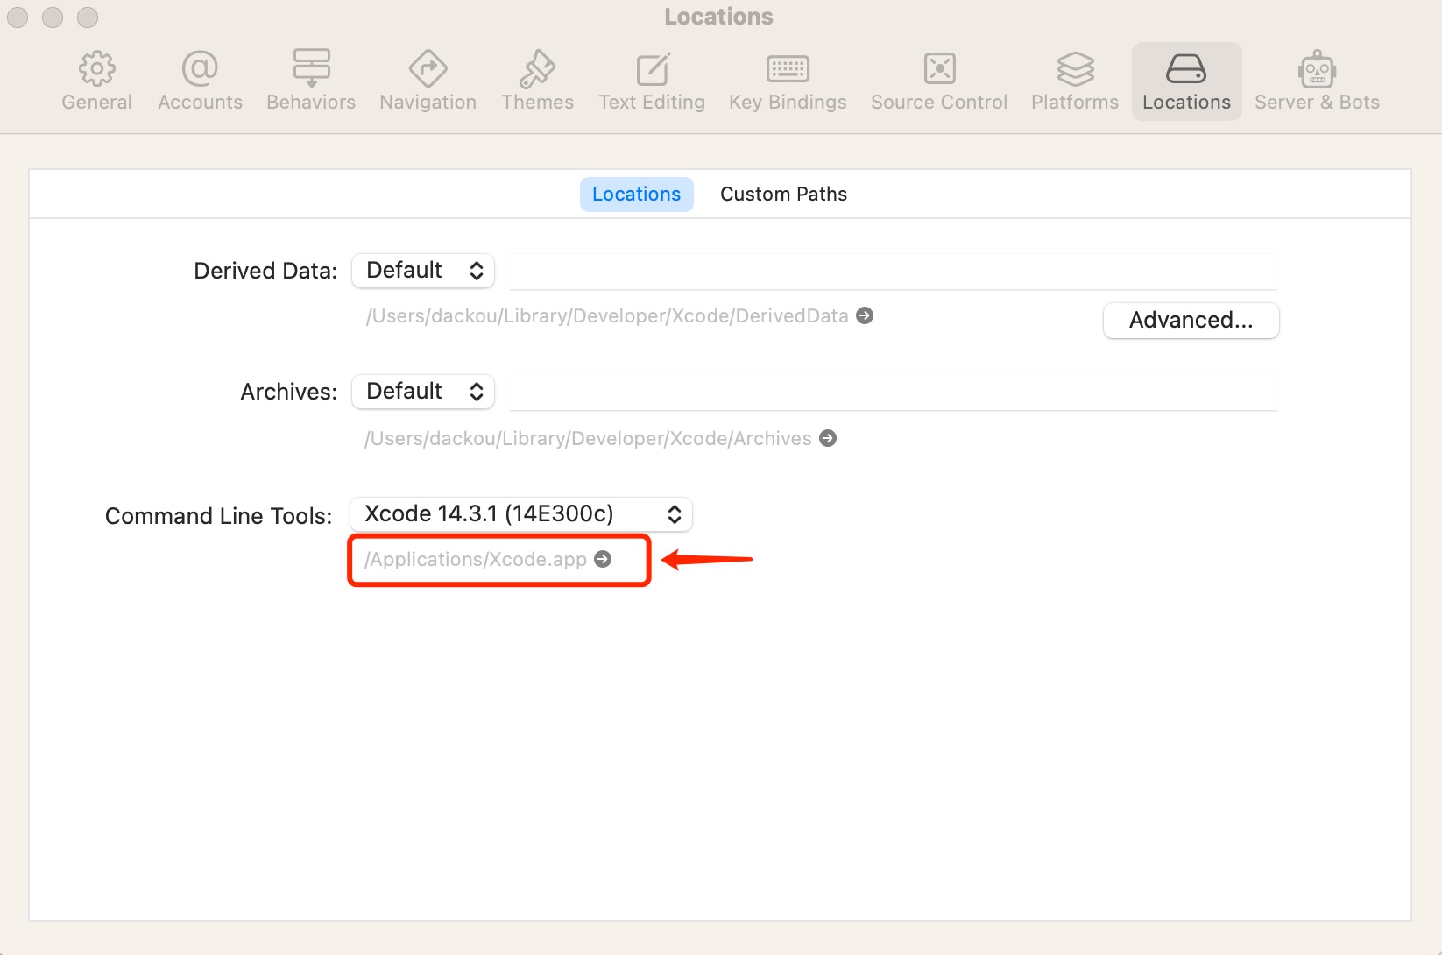The height and width of the screenshot is (955, 1442).
Task: Open the Behaviors preferences pane
Action: [311, 81]
